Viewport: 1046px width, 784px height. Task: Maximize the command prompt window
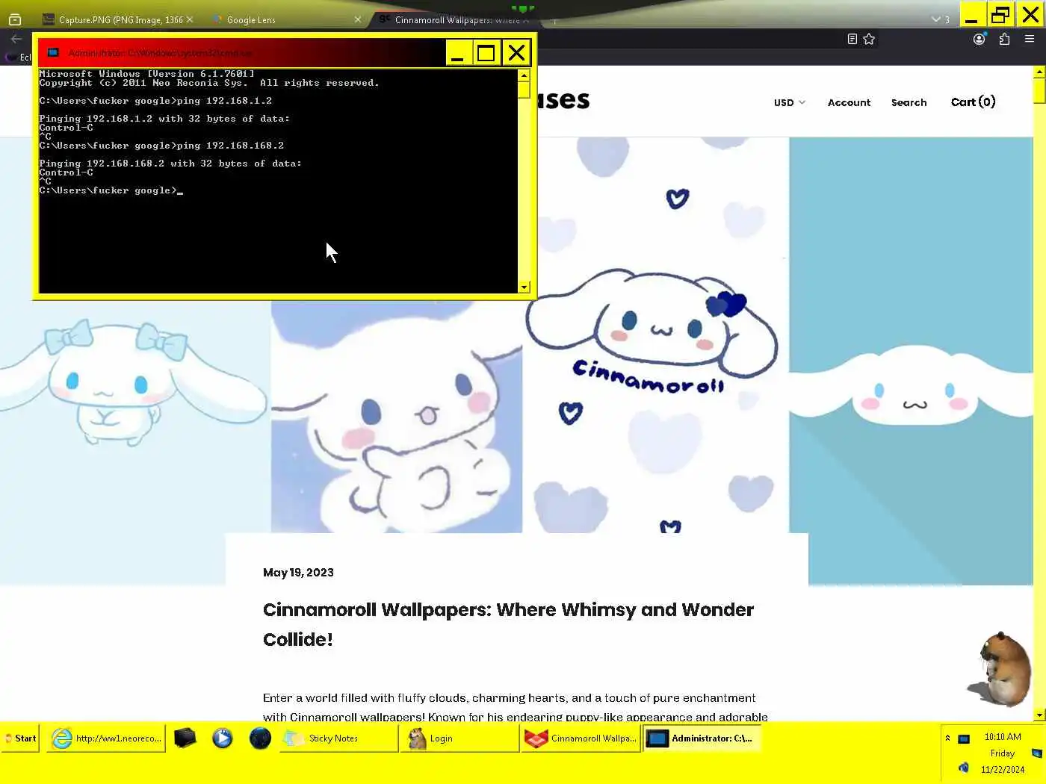(x=486, y=53)
